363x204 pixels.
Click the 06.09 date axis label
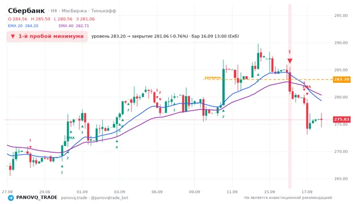click(157, 192)
